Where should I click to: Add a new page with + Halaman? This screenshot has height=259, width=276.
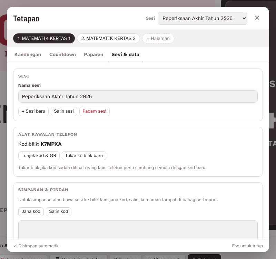point(158,38)
